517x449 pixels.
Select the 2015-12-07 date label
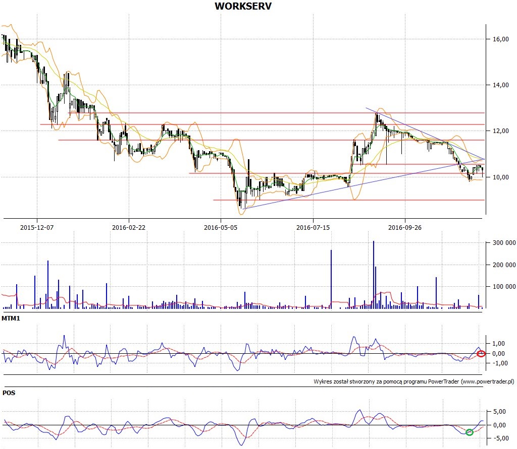click(x=37, y=227)
